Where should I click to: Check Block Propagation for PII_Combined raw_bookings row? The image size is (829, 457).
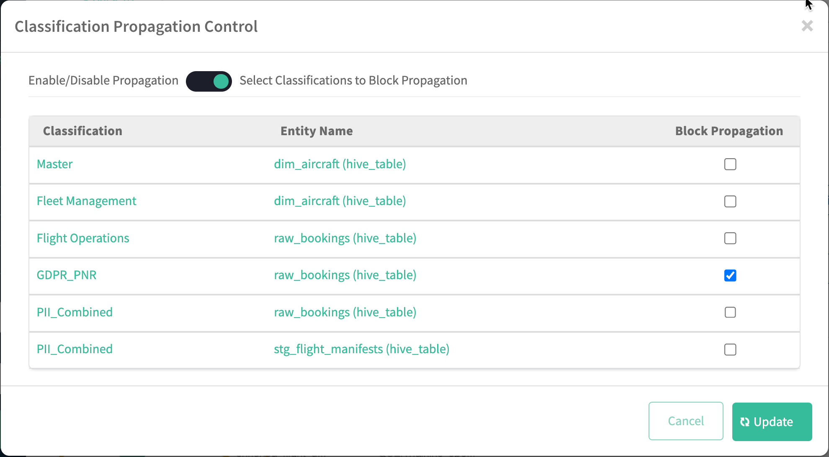730,312
